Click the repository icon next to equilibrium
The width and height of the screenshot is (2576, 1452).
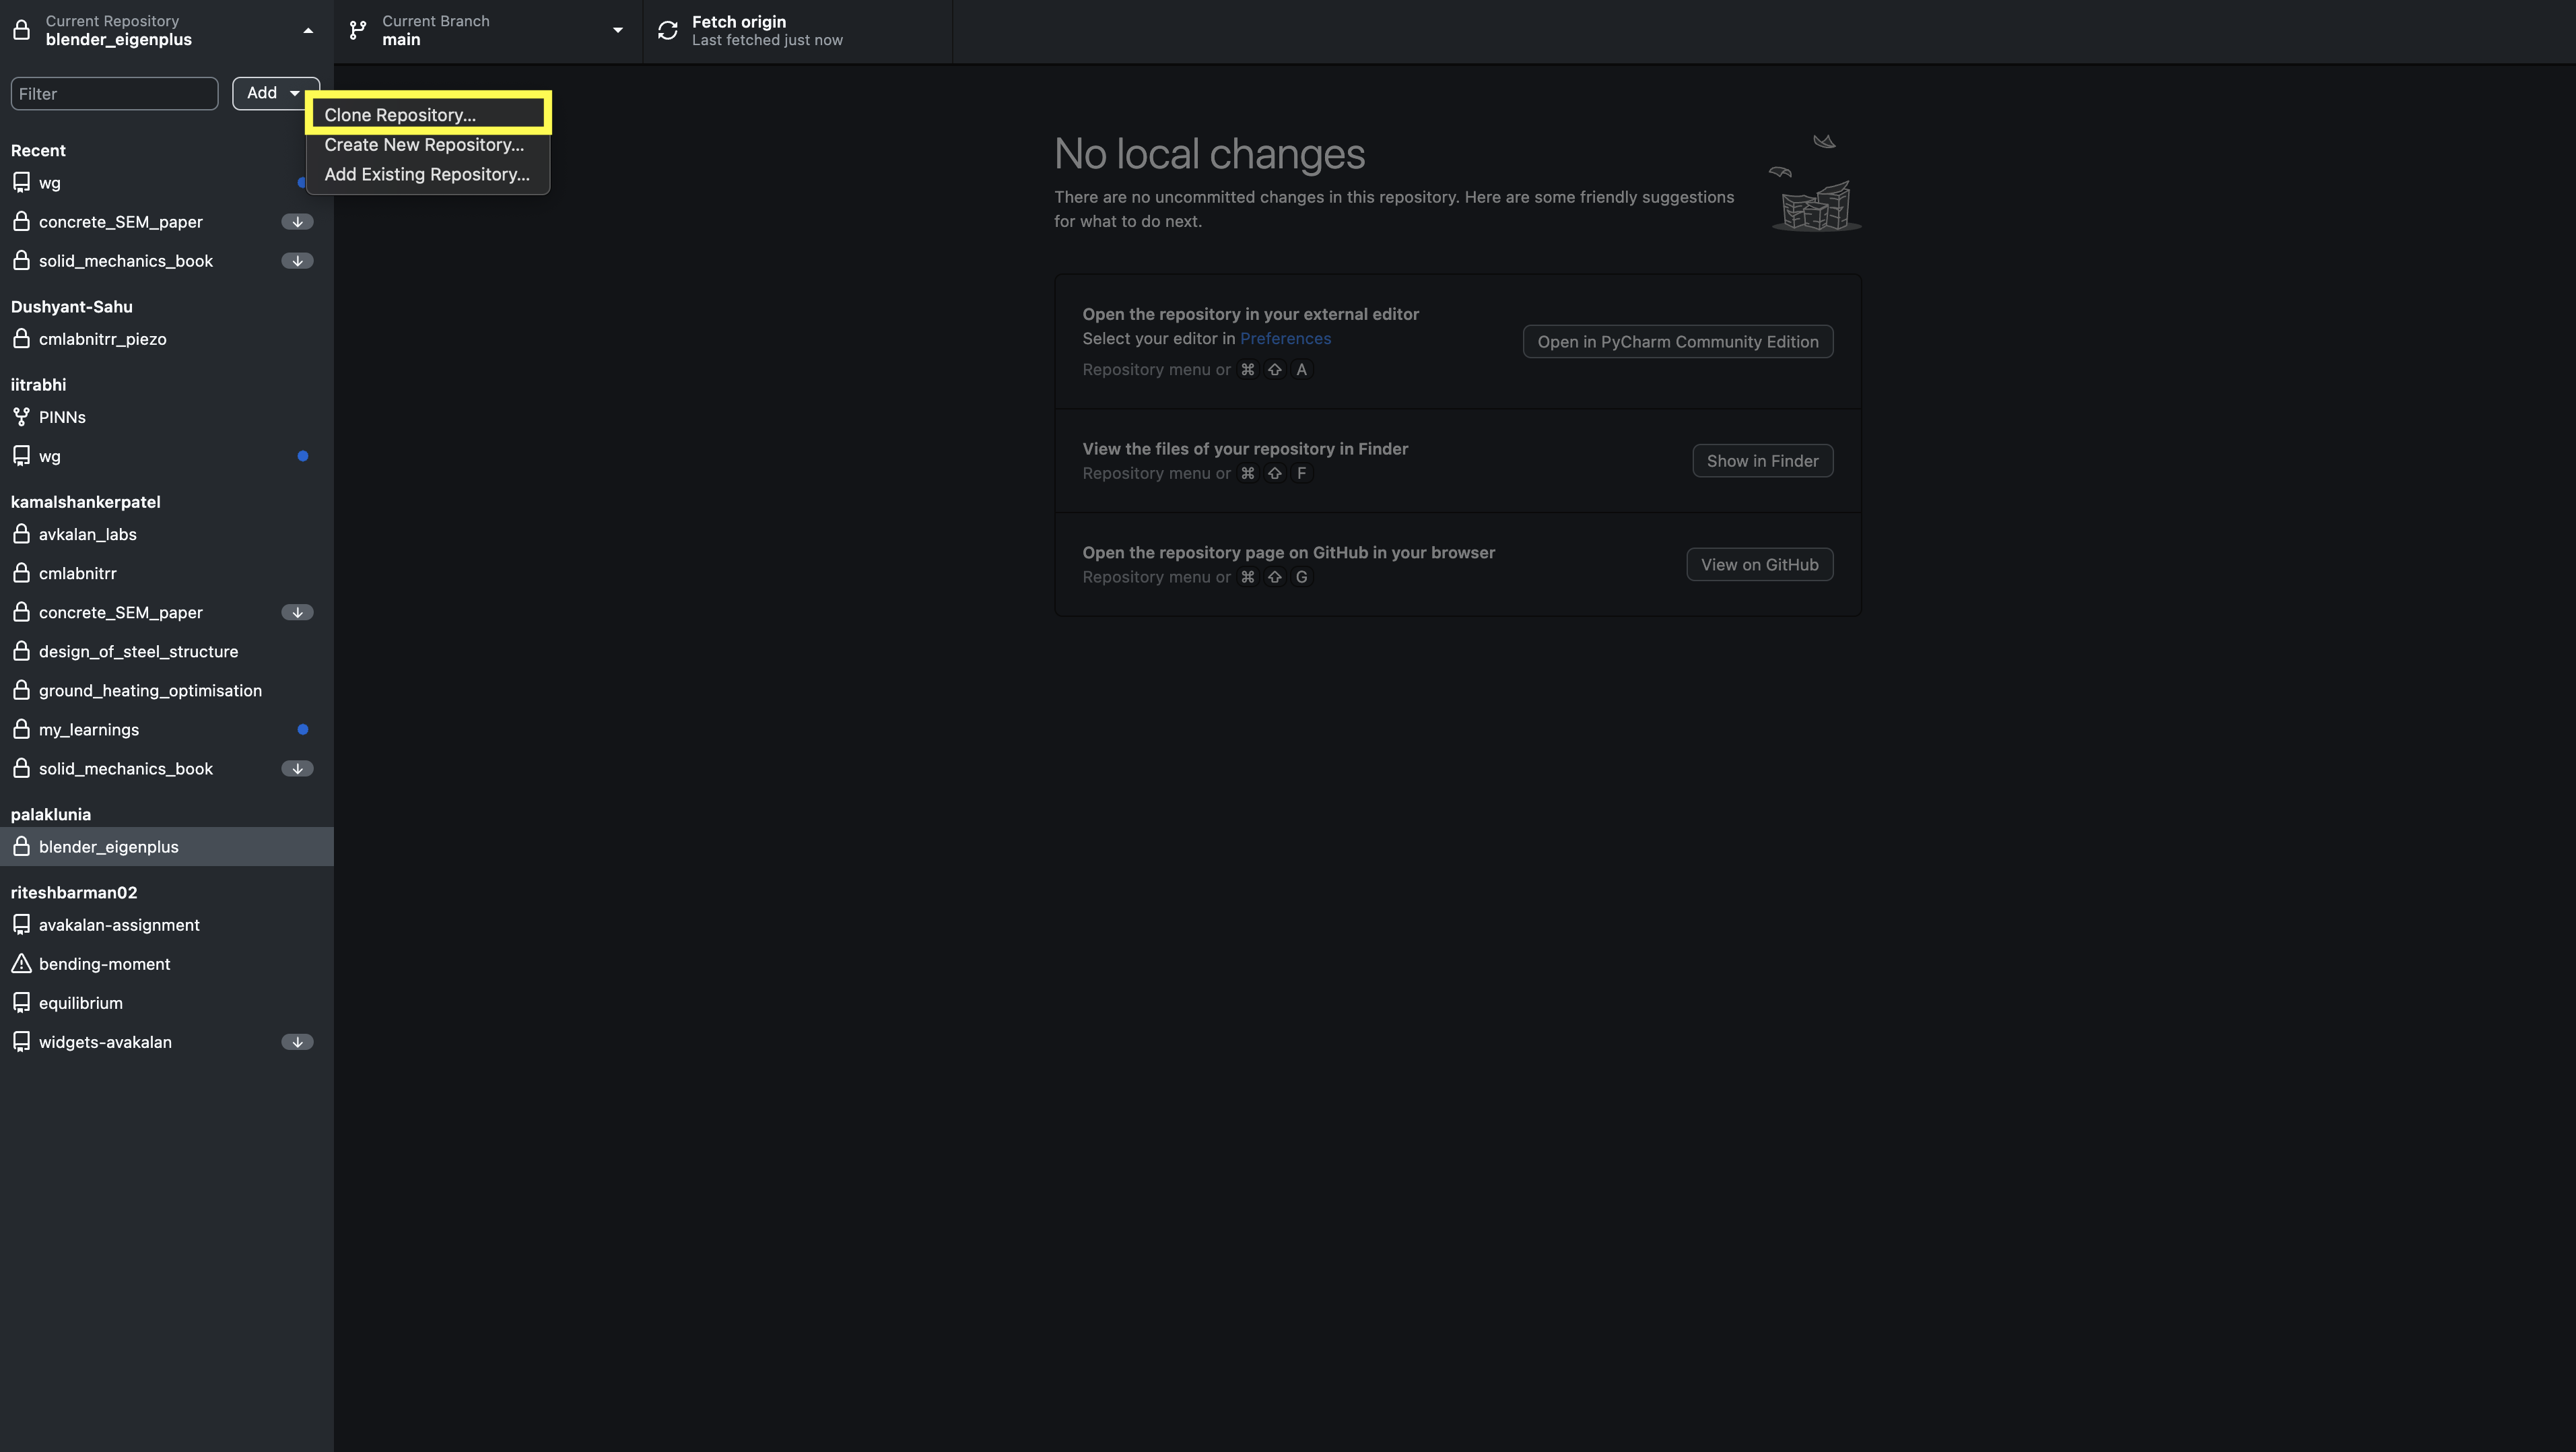pyautogui.click(x=21, y=1003)
